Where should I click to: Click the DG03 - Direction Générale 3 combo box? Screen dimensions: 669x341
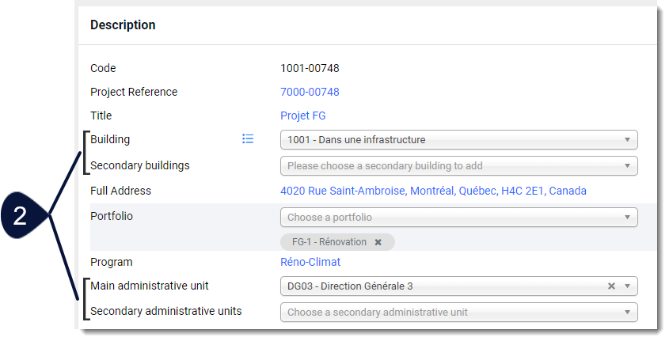pyautogui.click(x=458, y=286)
